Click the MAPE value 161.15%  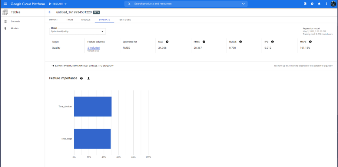(305, 48)
